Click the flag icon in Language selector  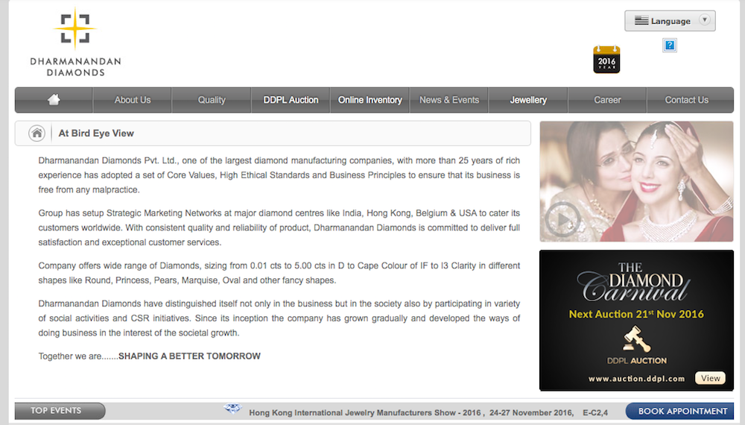641,20
